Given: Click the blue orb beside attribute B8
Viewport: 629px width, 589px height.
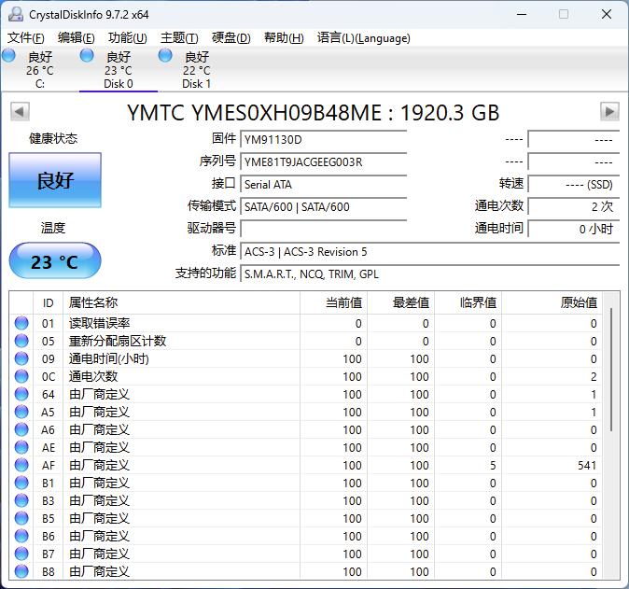Looking at the screenshot, I should point(21,572).
